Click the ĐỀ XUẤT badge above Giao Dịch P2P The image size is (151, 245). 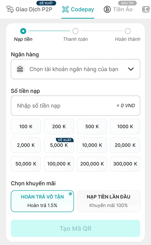46,3
